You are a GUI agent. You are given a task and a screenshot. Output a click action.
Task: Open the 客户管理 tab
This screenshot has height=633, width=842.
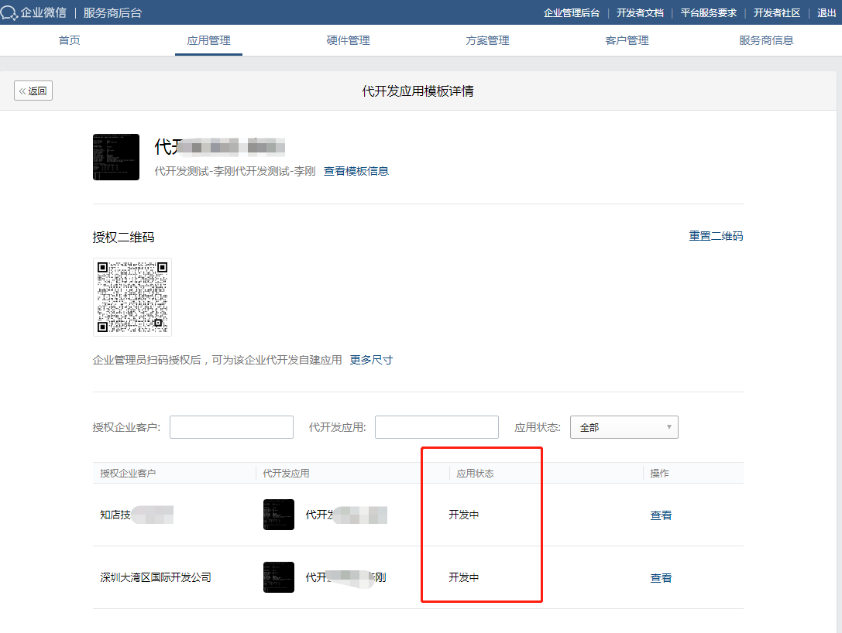tap(627, 40)
